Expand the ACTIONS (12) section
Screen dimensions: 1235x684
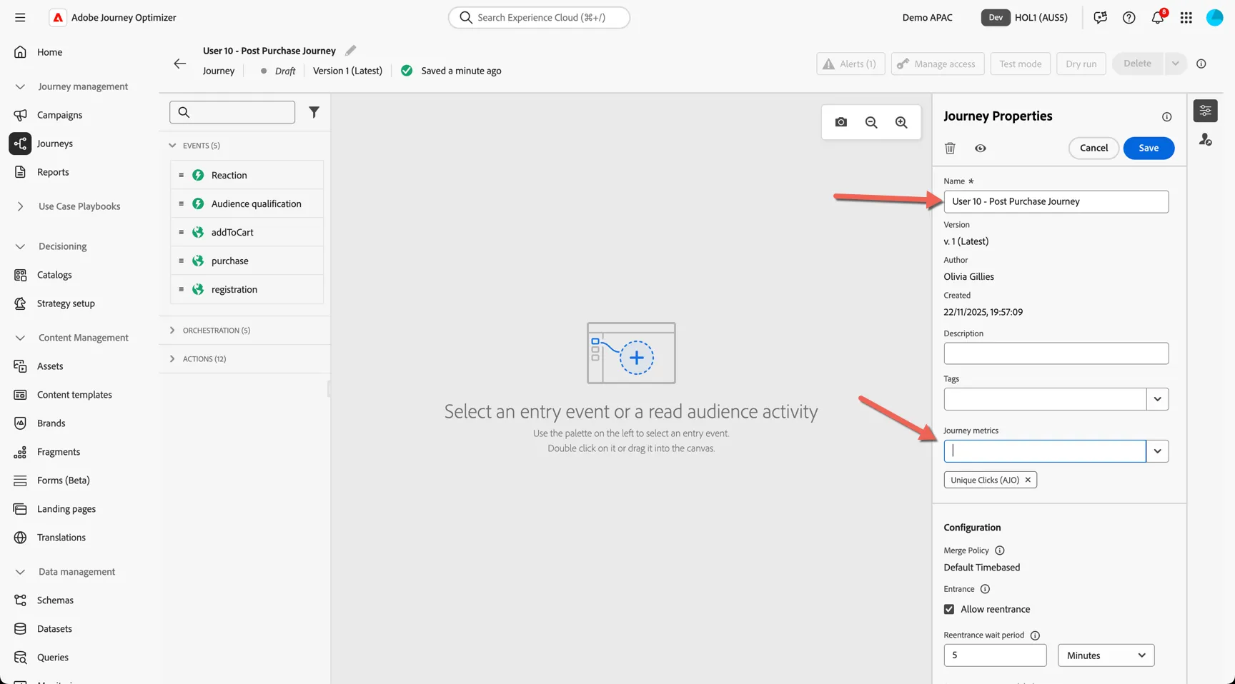pos(172,359)
